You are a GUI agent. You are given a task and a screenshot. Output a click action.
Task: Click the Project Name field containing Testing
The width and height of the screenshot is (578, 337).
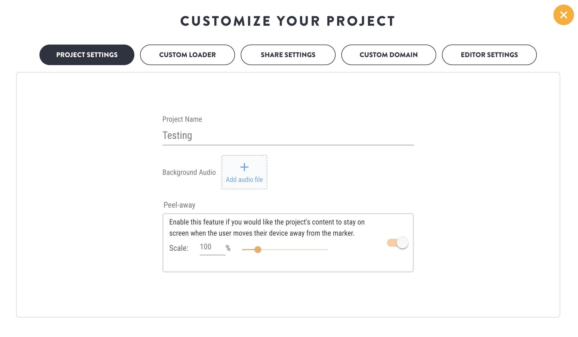tap(288, 136)
